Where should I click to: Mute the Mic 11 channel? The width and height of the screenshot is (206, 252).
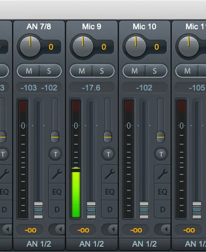[x=187, y=71]
